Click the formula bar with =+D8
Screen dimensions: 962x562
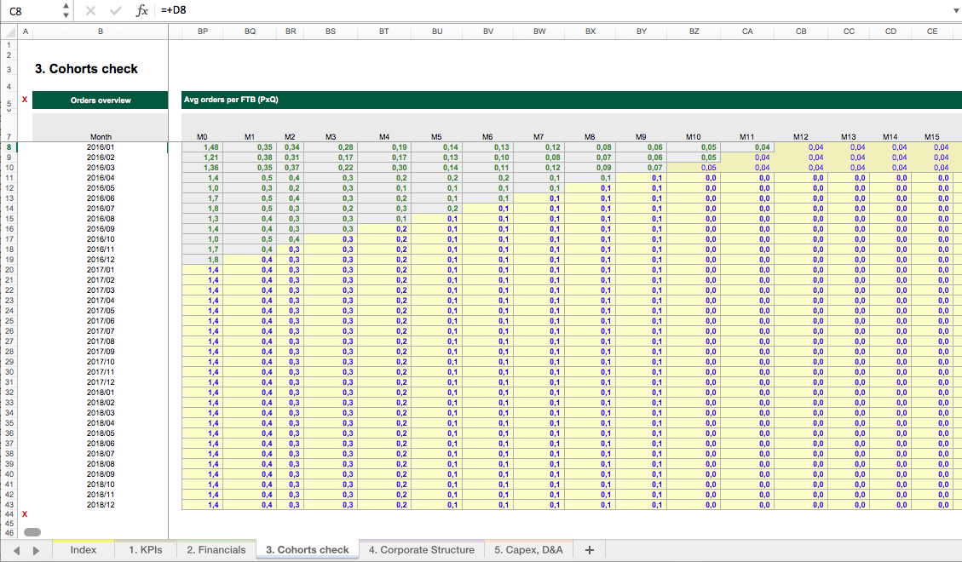pos(552,10)
